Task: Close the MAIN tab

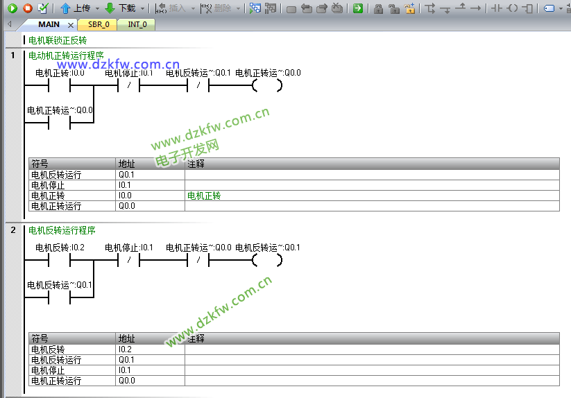Action: point(70,25)
